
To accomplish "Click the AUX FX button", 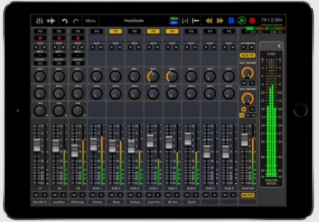I will click(248, 55).
